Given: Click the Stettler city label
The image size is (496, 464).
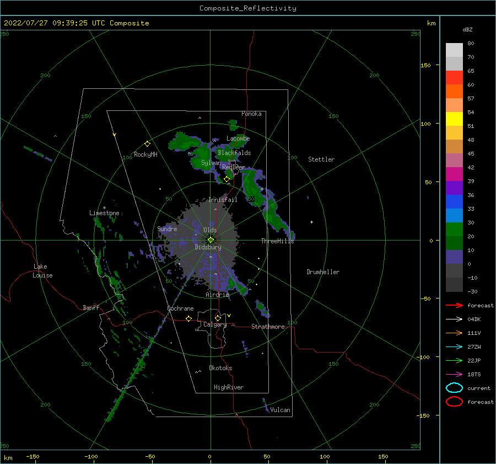Looking at the screenshot, I should pyautogui.click(x=321, y=159).
